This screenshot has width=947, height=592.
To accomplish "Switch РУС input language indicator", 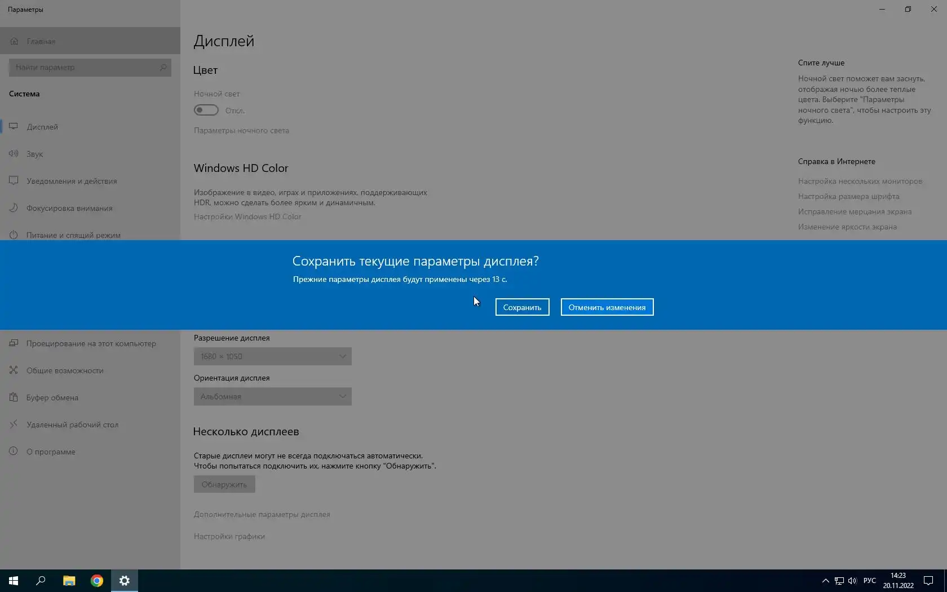I will 870,581.
